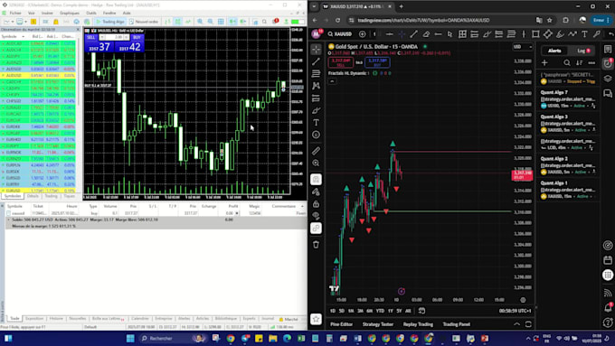Collapse the indicator legend arrow

tap(332, 81)
